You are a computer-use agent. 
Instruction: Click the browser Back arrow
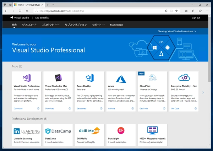(x=6, y=11)
